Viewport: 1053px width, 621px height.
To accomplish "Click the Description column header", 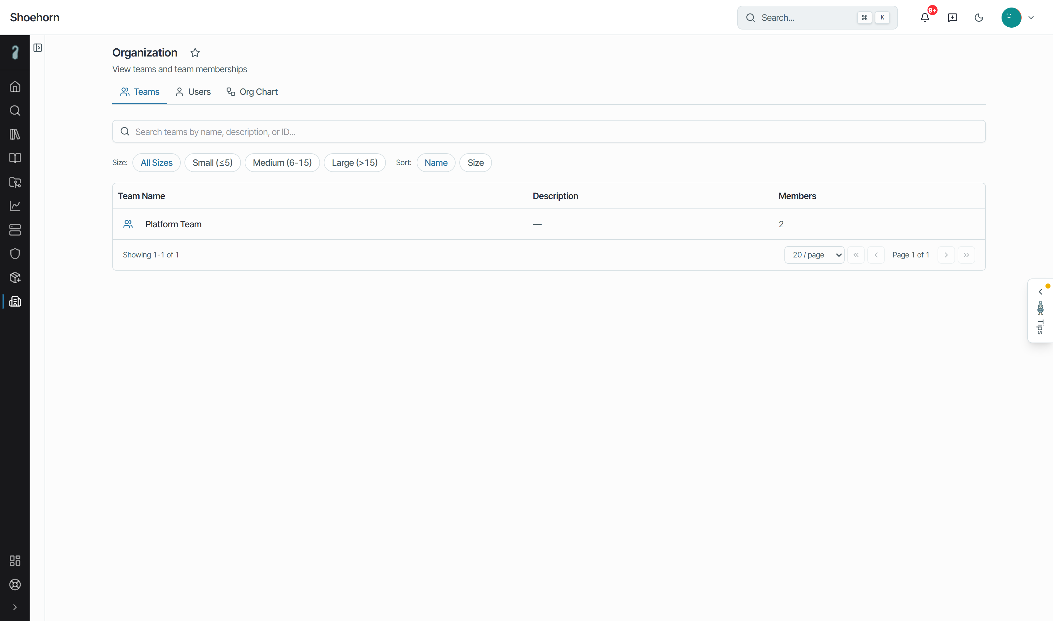I will click(555, 196).
